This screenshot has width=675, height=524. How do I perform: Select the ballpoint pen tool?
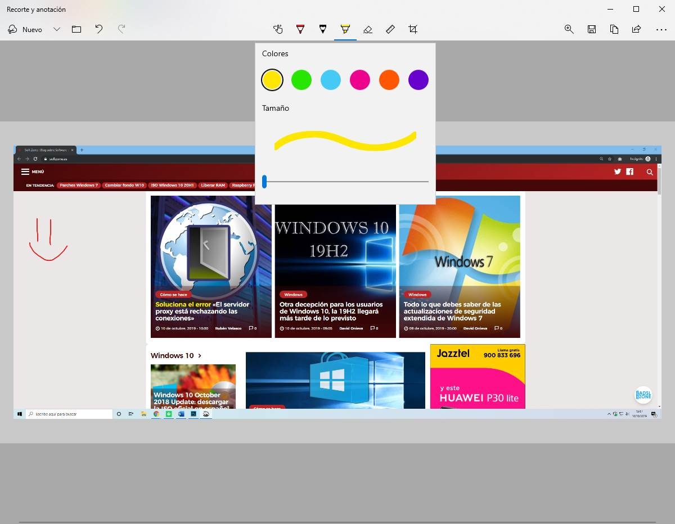[300, 29]
